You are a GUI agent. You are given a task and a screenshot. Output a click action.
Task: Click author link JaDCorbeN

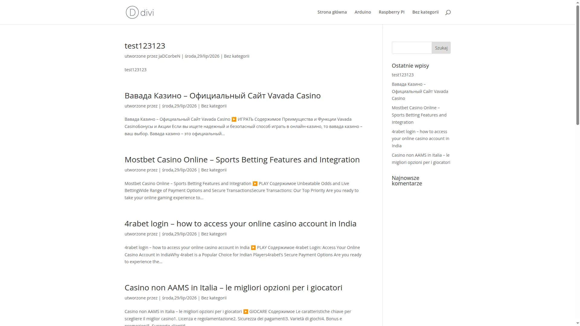[169, 56]
